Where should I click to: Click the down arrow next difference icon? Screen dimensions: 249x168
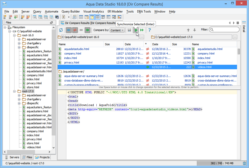[x=195, y=30]
